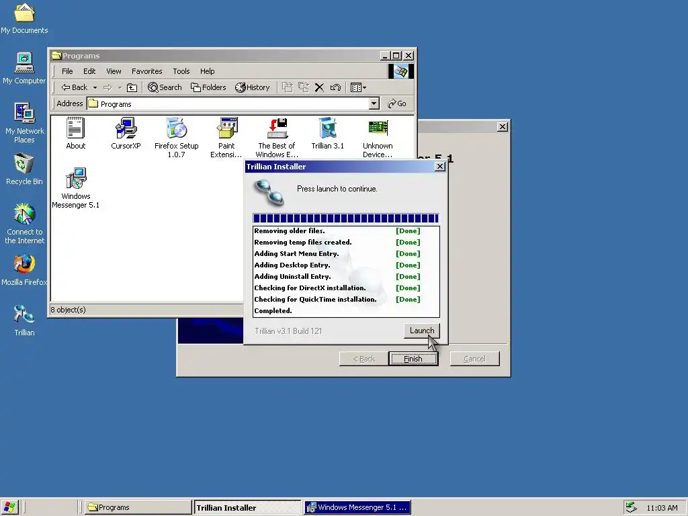The height and width of the screenshot is (516, 688).
Task: Expand the Address bar dropdown
Action: pyautogui.click(x=374, y=103)
